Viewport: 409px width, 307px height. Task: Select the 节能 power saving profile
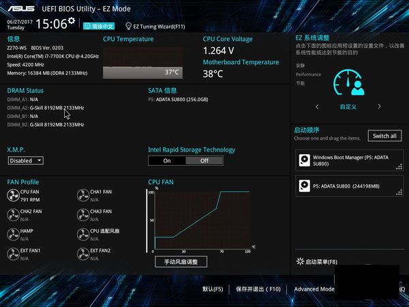point(300,83)
